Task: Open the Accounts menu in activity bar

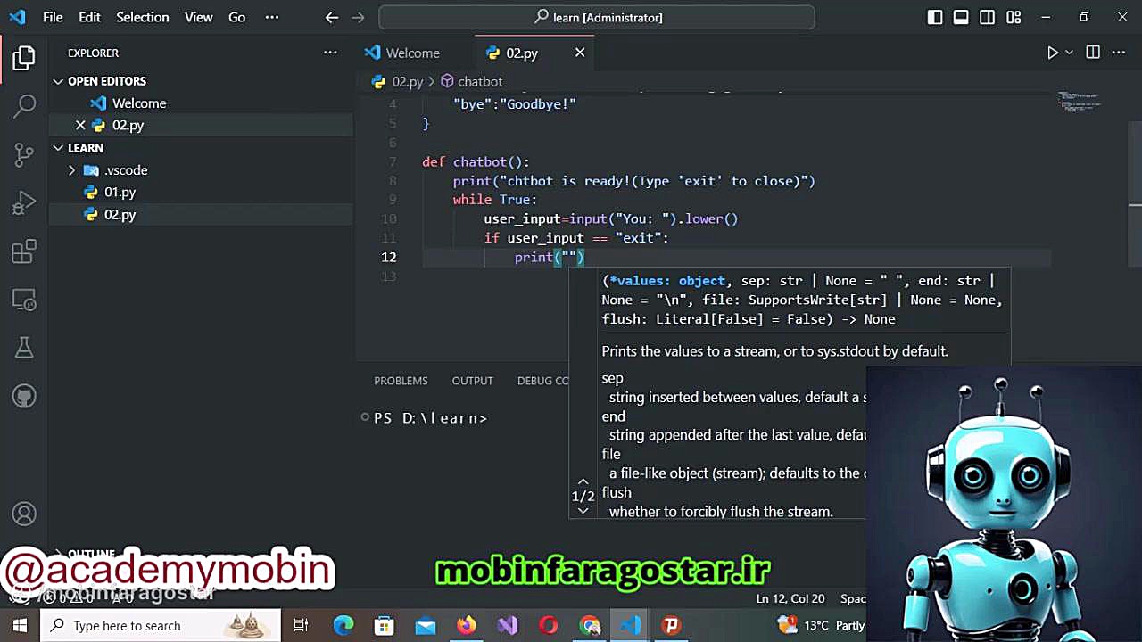Action: tap(24, 514)
